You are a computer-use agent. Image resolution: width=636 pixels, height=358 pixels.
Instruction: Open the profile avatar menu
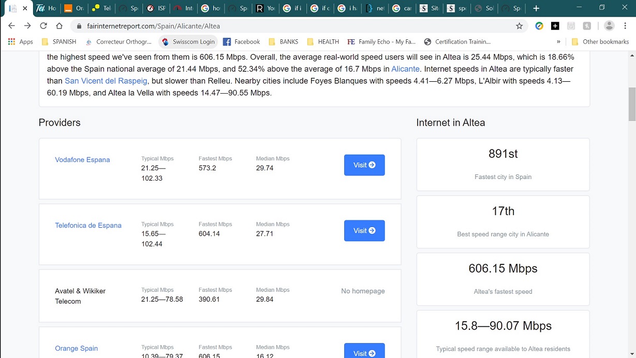pos(609,26)
